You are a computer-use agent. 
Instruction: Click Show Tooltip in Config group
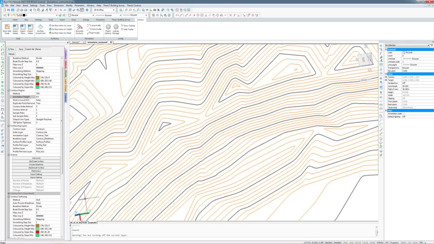pyautogui.click(x=128, y=26)
